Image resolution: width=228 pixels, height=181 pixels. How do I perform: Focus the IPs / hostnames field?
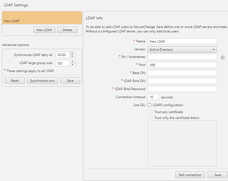tap(182, 57)
